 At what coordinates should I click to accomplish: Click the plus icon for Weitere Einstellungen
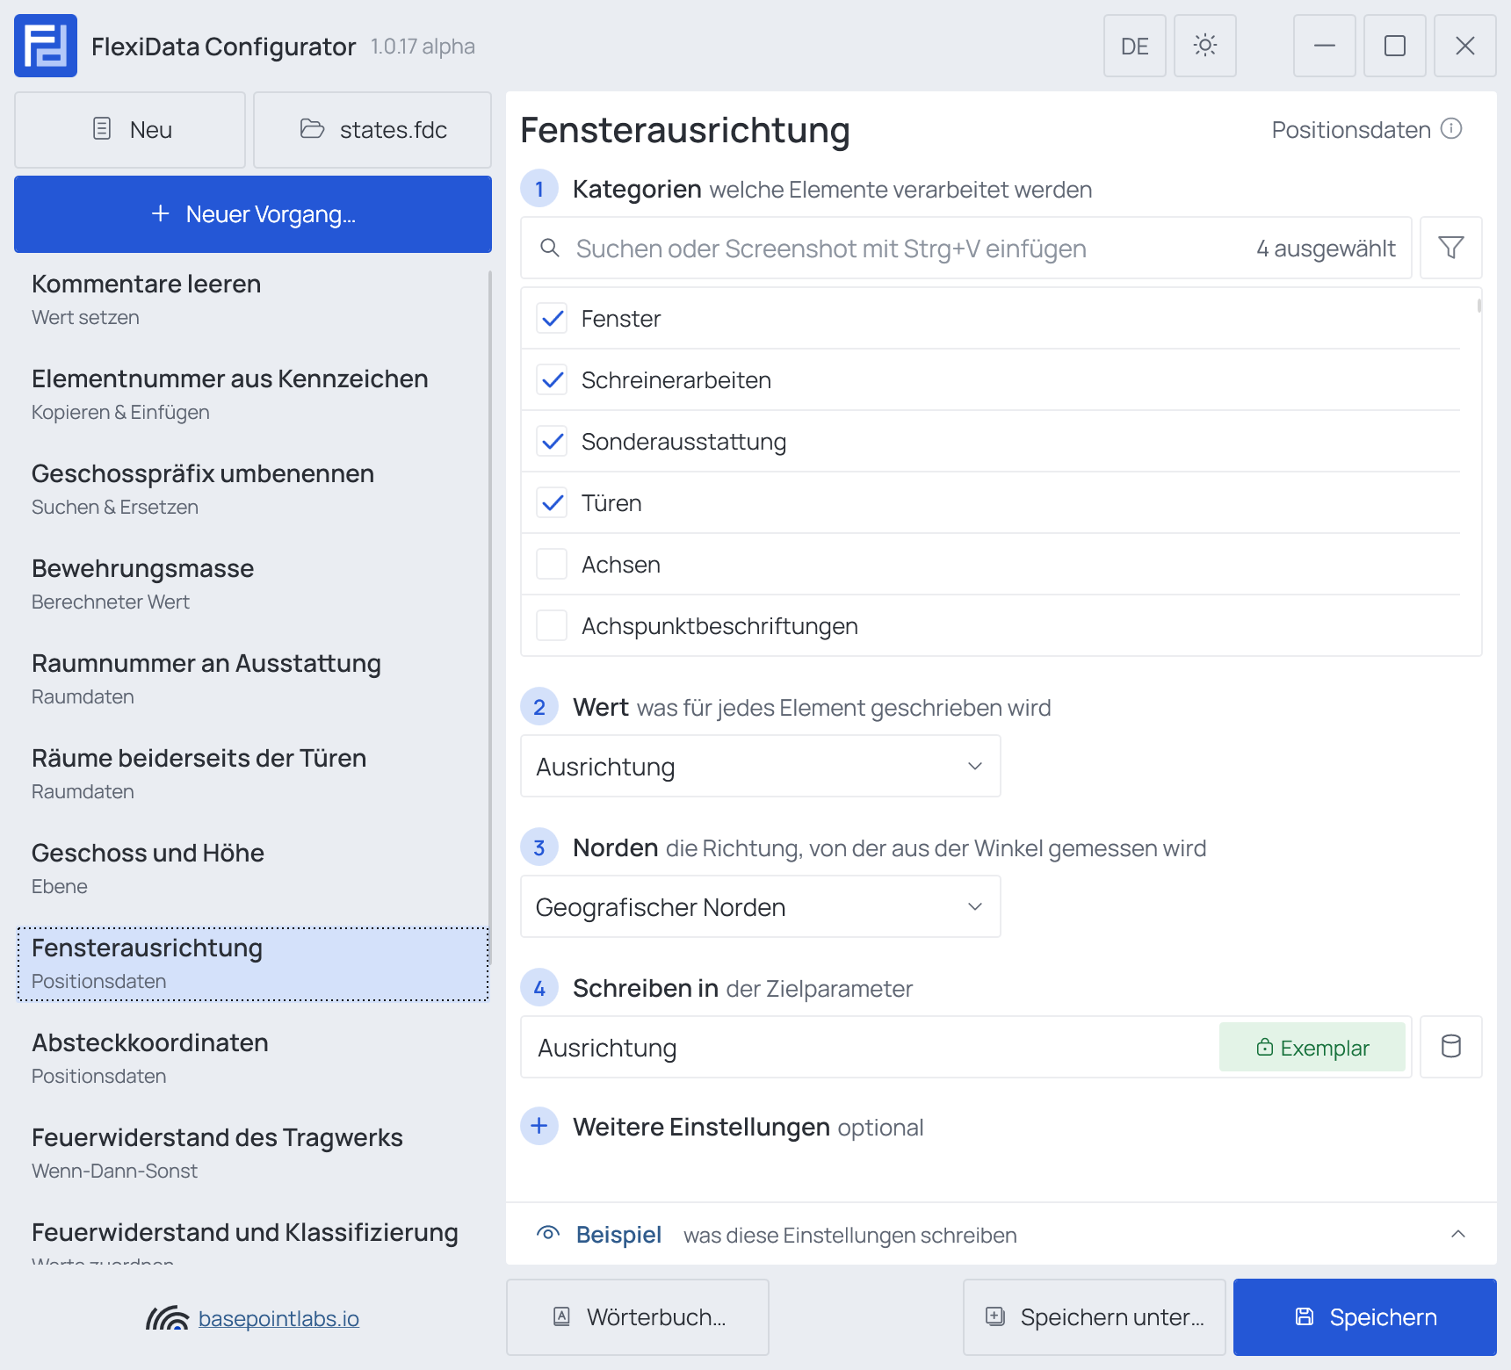click(x=539, y=1126)
